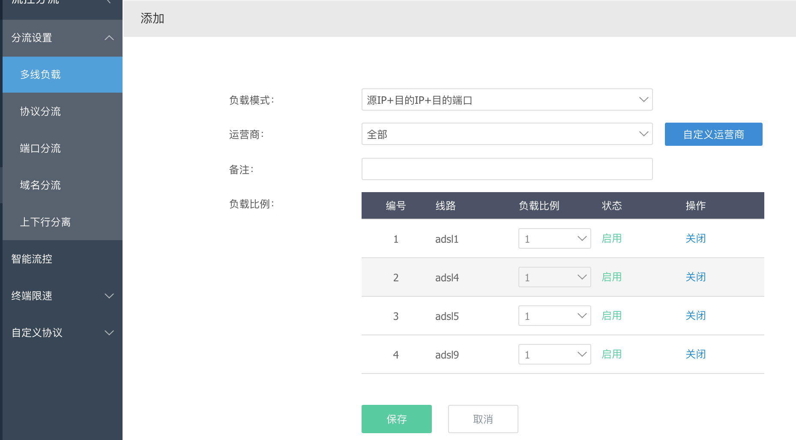Click 关闭 to disable line adsl4

[x=696, y=277]
